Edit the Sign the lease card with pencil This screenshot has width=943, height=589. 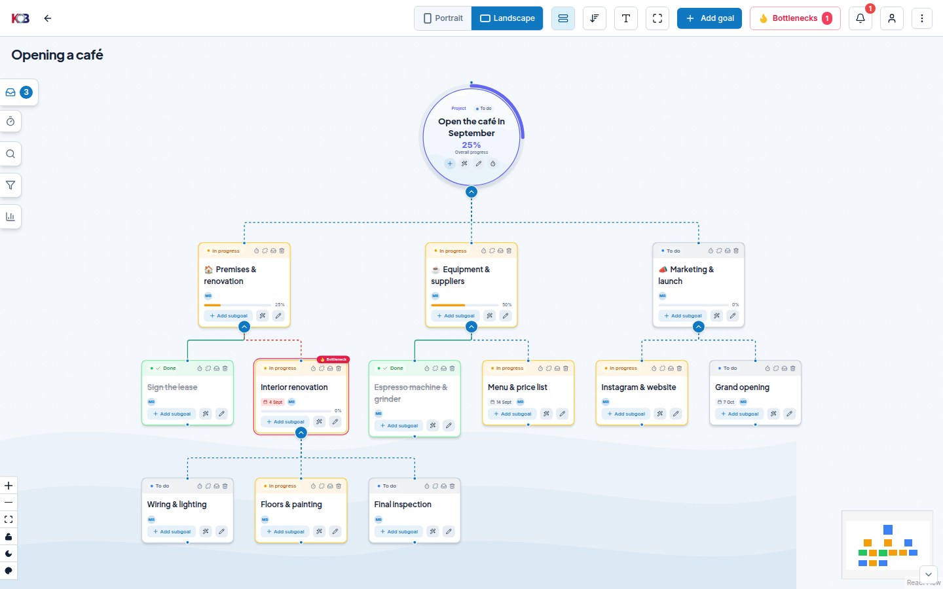click(222, 414)
